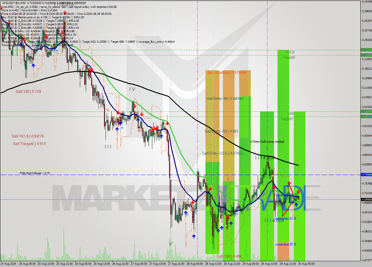
Task: Click the '28 Aug 21:00' time label
Action: pos(232,264)
